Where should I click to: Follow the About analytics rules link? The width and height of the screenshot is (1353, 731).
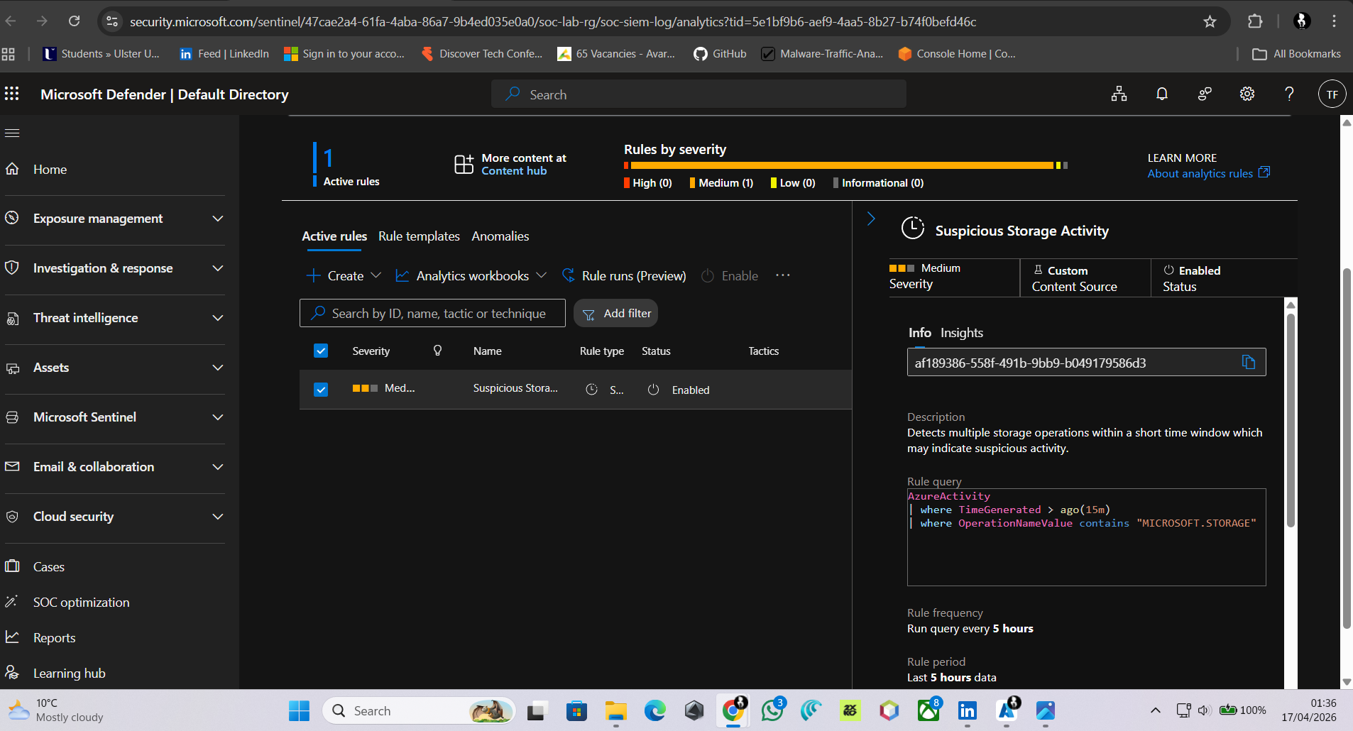pos(1208,173)
